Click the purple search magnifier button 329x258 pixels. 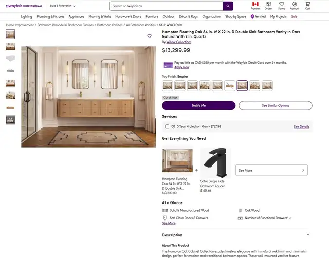tap(228, 6)
